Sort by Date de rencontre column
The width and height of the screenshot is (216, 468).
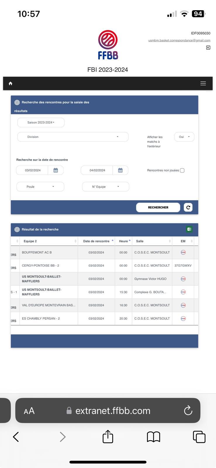pos(96,241)
